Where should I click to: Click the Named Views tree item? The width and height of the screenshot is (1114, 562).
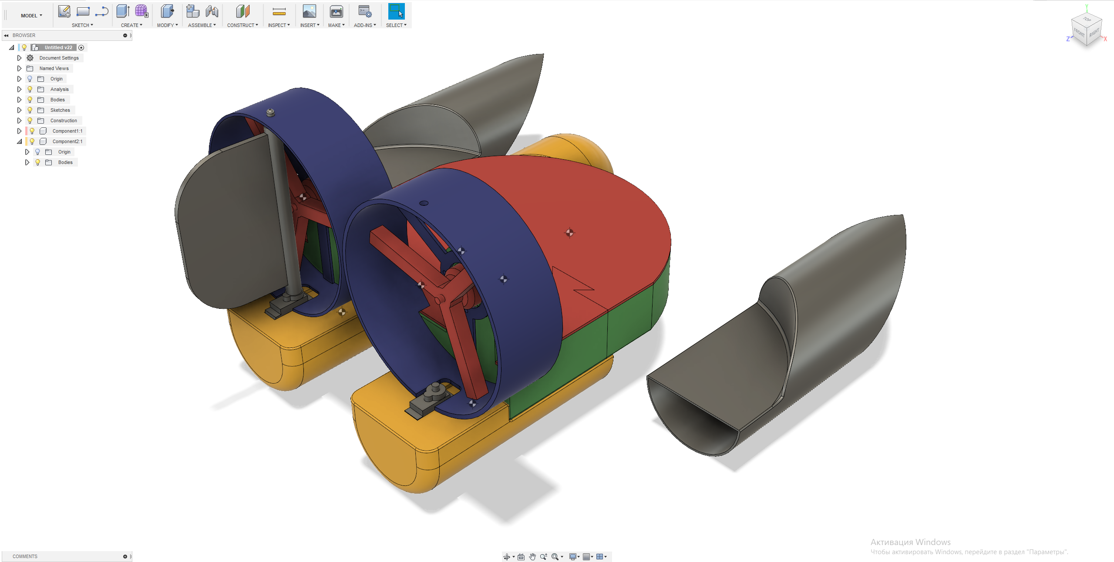tap(54, 68)
